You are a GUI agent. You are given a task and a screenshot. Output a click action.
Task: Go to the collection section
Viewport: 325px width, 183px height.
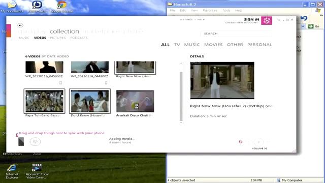tap(64, 32)
